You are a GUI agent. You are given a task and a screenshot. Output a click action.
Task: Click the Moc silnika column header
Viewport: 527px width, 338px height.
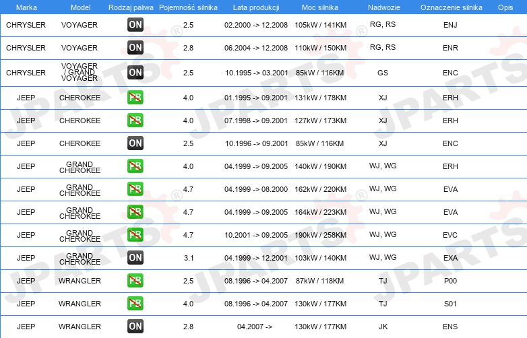[x=320, y=7]
